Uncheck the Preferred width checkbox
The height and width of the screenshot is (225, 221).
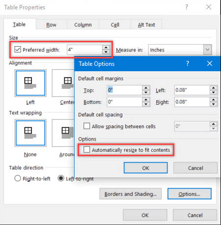(18, 50)
